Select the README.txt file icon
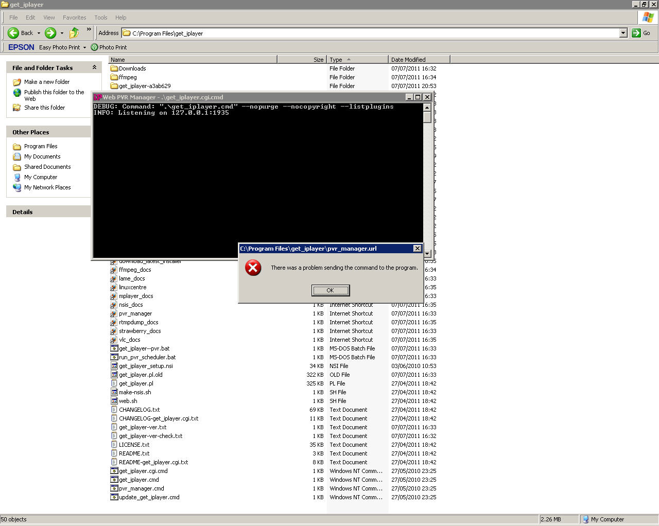 pos(114,453)
